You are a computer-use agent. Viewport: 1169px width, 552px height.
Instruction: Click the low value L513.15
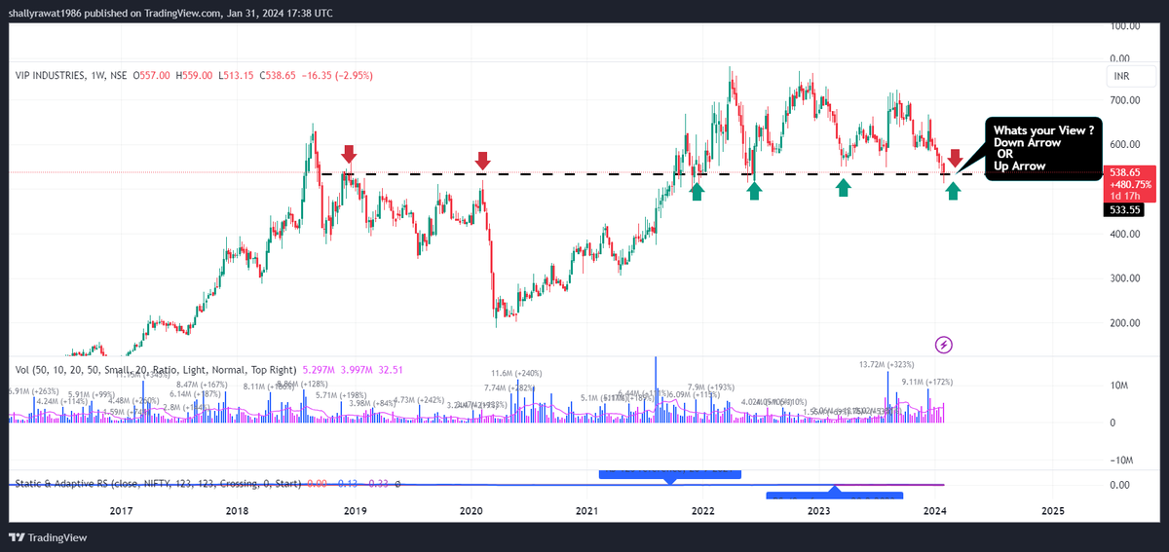[x=237, y=76]
